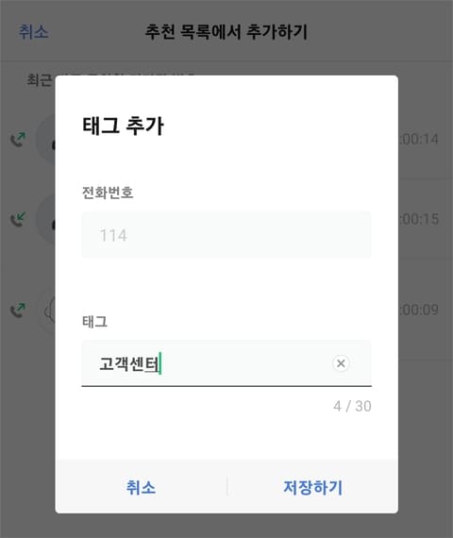Select the contact avatar on the 00:15 row
Viewport: 453px width, 538px height.
click(x=46, y=219)
